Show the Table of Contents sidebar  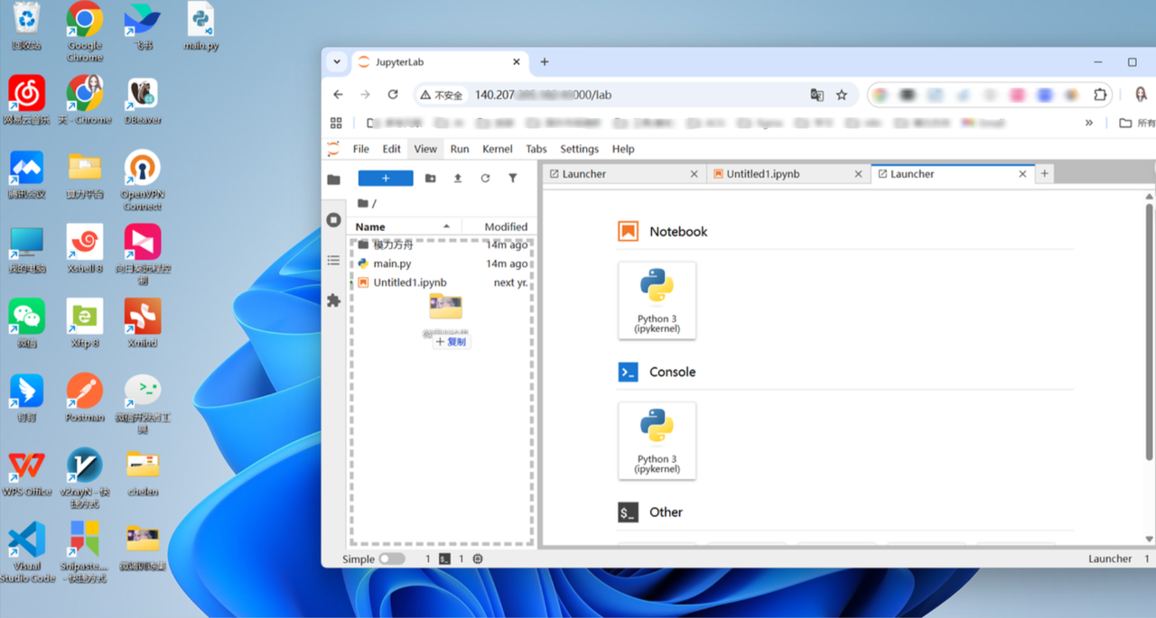(x=333, y=260)
